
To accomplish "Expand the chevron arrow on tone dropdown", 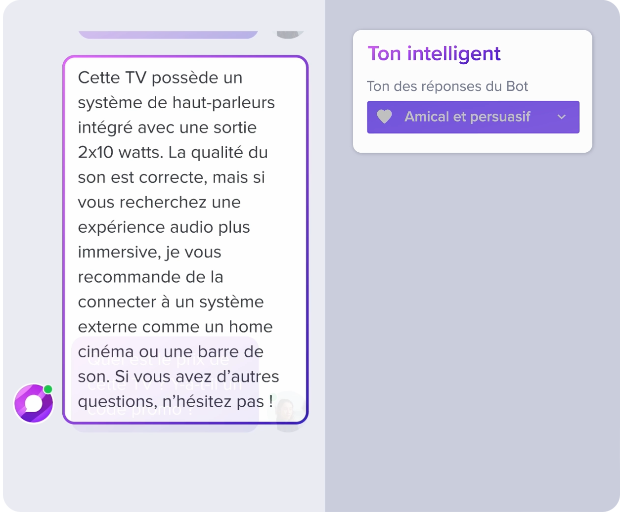I will point(561,117).
